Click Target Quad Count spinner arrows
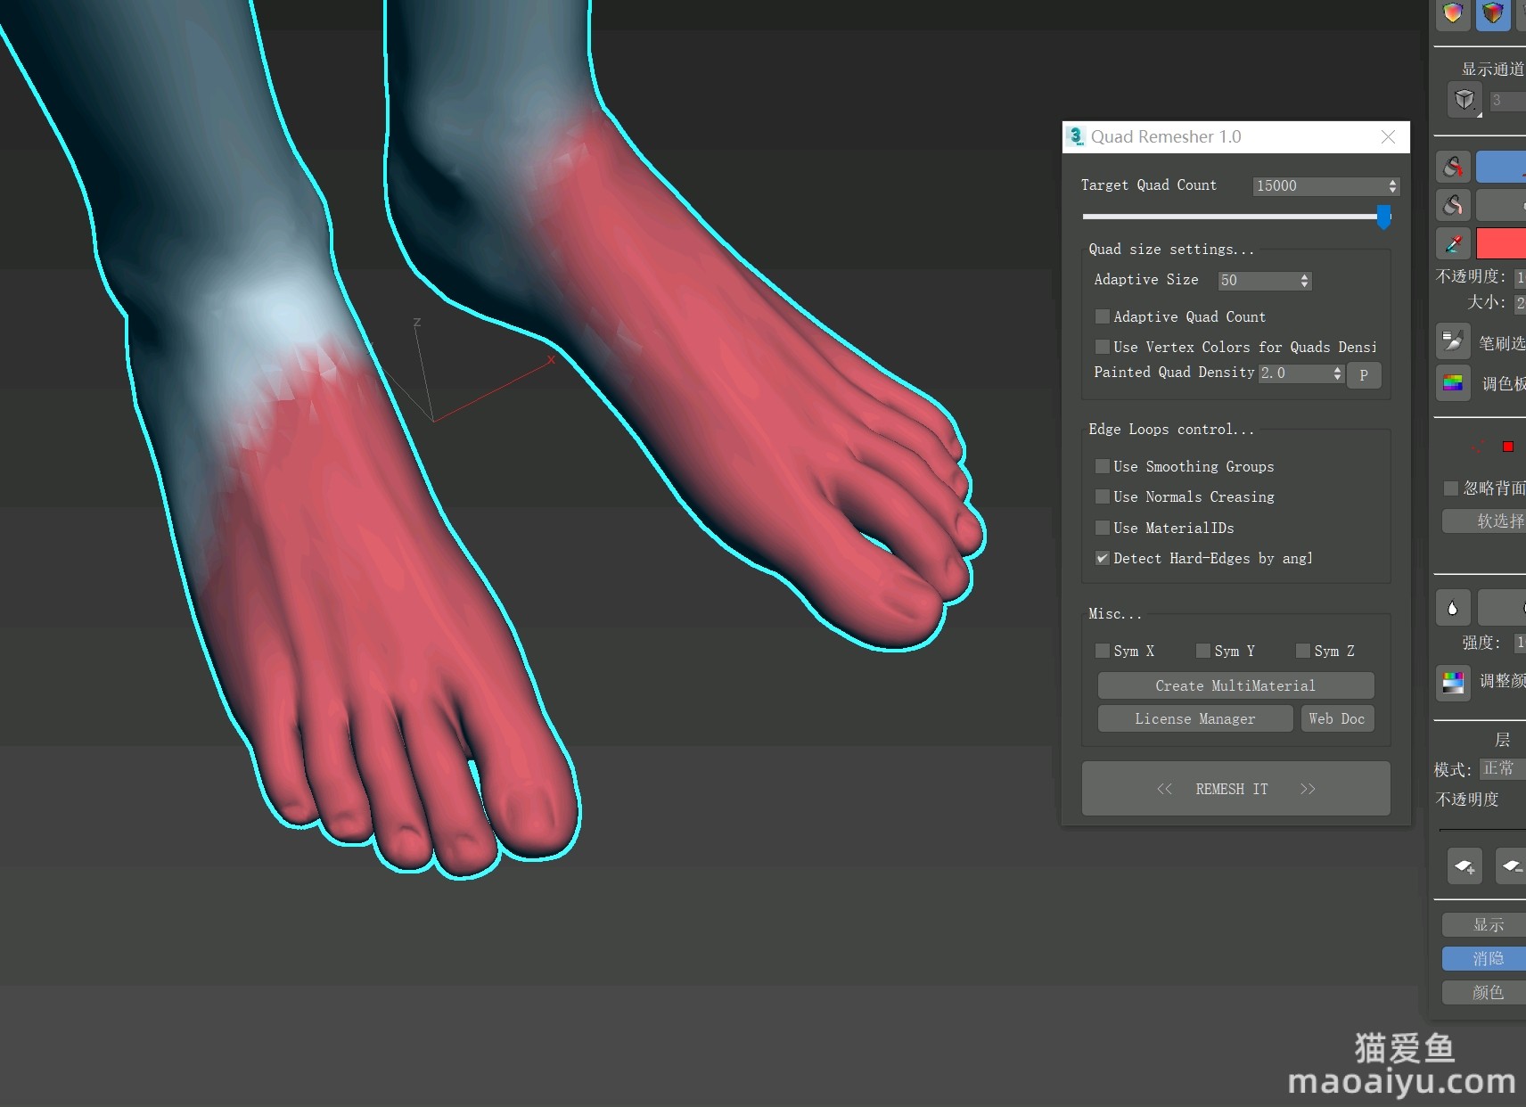 click(1392, 185)
